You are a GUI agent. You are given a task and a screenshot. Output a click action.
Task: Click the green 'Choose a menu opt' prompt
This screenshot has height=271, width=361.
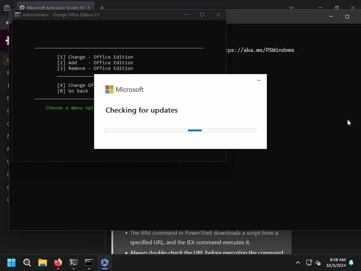point(69,108)
